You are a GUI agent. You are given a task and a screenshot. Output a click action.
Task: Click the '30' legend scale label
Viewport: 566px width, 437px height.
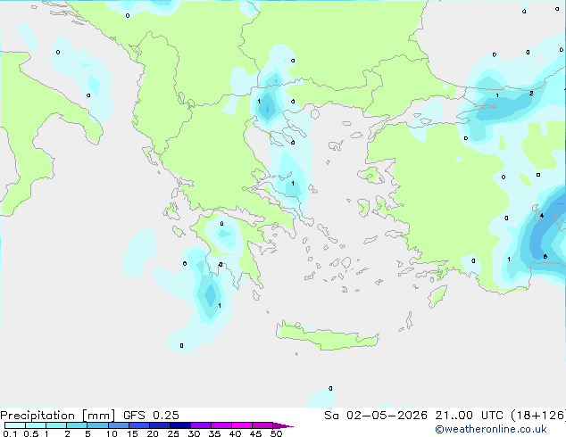click(194, 433)
